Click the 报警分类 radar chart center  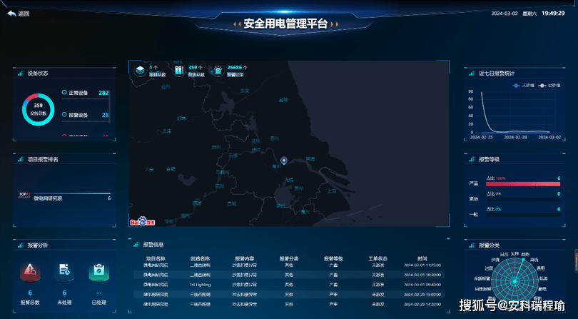pos(514,281)
